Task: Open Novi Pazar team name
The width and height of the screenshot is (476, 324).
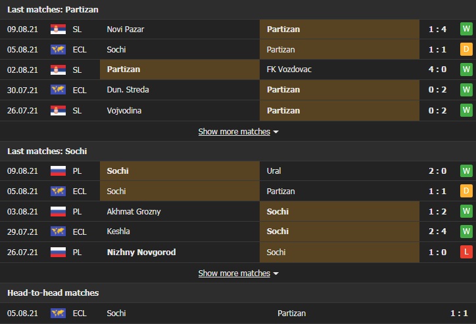Action: click(126, 30)
